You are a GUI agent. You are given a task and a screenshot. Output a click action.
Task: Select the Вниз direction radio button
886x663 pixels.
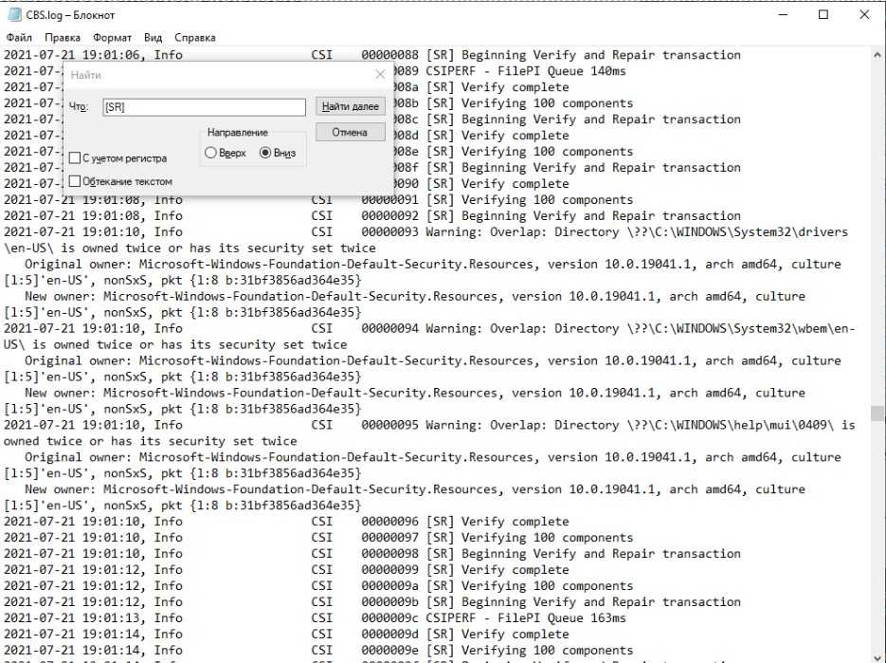tap(264, 153)
